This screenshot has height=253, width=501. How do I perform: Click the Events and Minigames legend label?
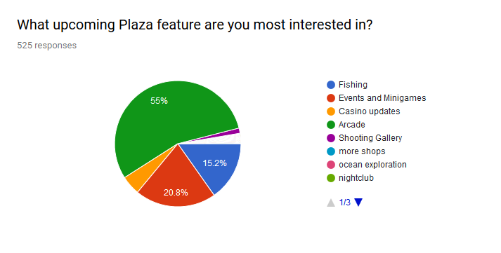click(382, 98)
